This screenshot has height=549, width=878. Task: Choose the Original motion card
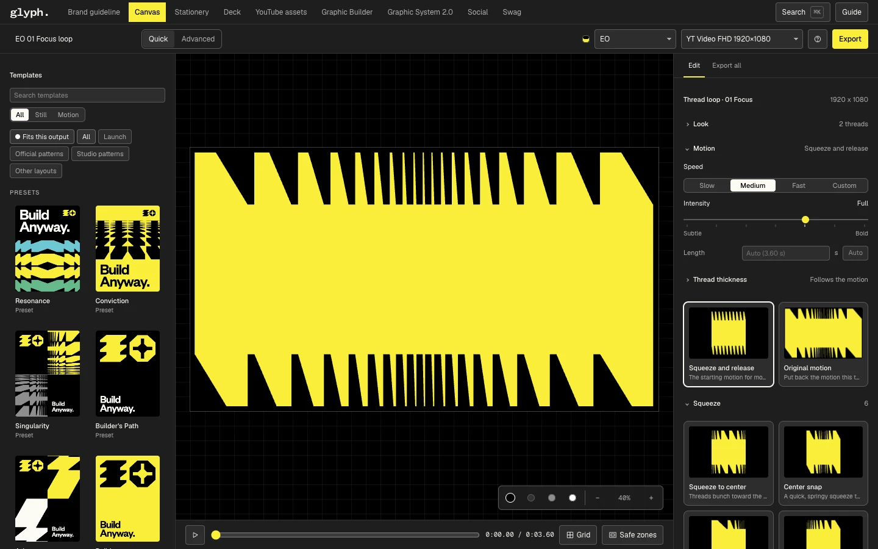pyautogui.click(x=823, y=344)
